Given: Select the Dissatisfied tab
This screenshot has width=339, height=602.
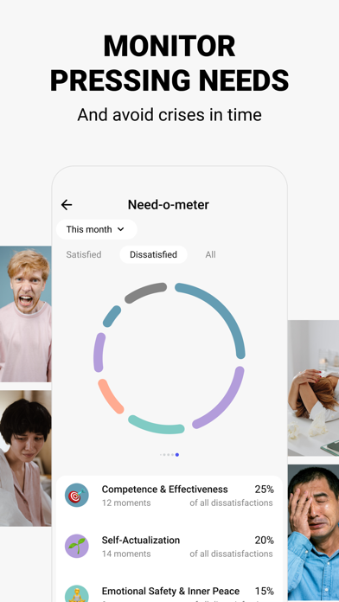Looking at the screenshot, I should pos(153,254).
